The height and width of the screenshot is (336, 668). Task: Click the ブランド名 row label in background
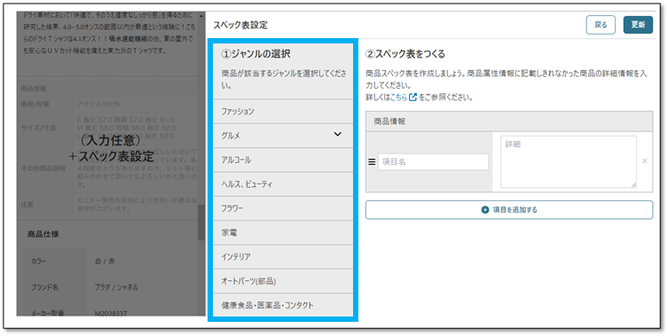click(x=44, y=287)
